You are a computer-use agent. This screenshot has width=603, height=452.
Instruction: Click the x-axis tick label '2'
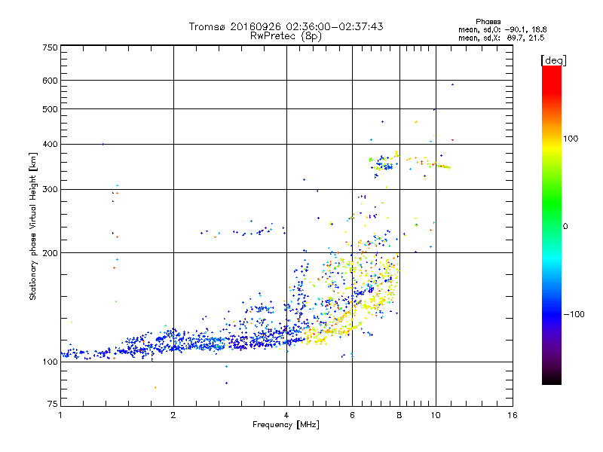coord(173,415)
